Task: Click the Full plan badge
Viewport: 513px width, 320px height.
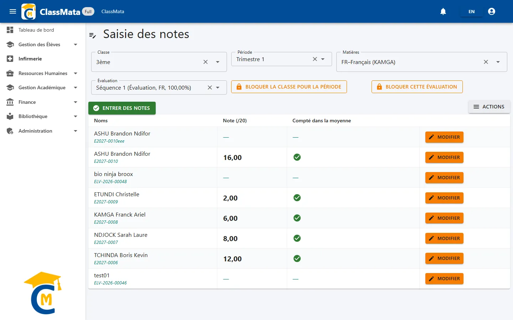Action: [88, 11]
